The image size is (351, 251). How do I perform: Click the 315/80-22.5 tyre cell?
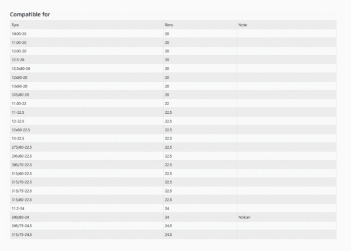22,200
